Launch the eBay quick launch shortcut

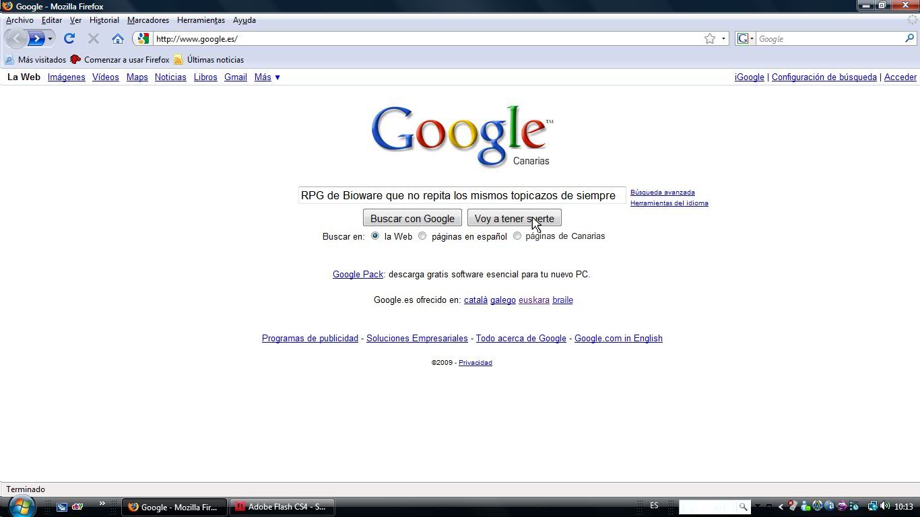[77, 507]
